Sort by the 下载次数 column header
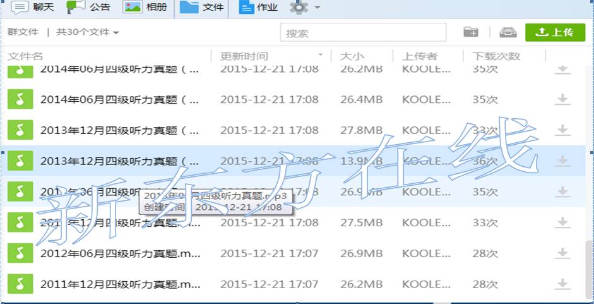594x304 pixels. pyautogui.click(x=496, y=56)
